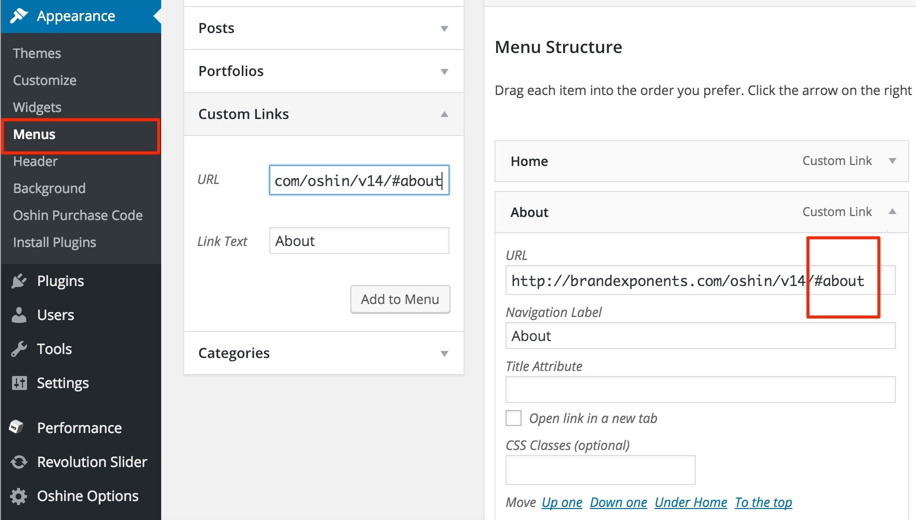Click the Oshine Options gear icon
The height and width of the screenshot is (520, 916).
(19, 496)
